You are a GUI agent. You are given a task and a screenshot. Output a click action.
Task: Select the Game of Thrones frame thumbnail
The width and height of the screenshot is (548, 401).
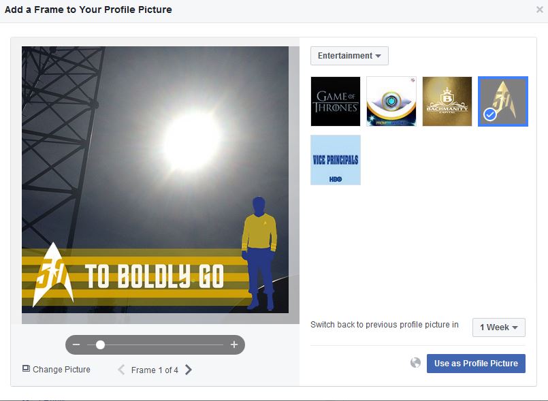click(336, 101)
